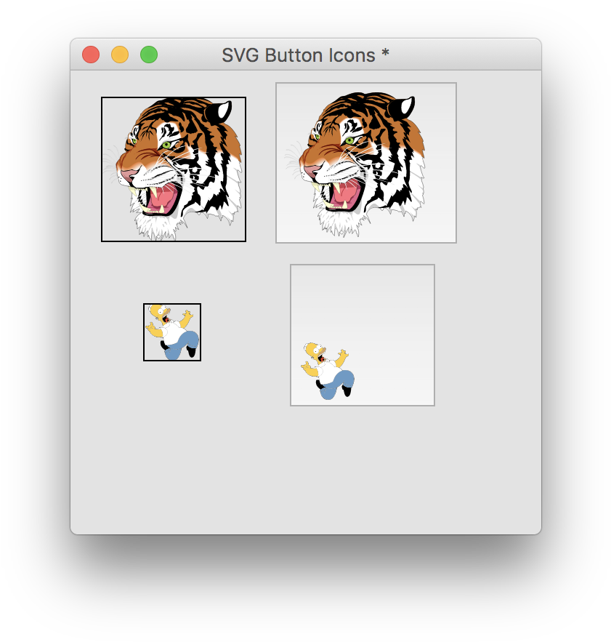The height and width of the screenshot is (642, 611).
Task: Click the red close button
Action: pos(90,54)
